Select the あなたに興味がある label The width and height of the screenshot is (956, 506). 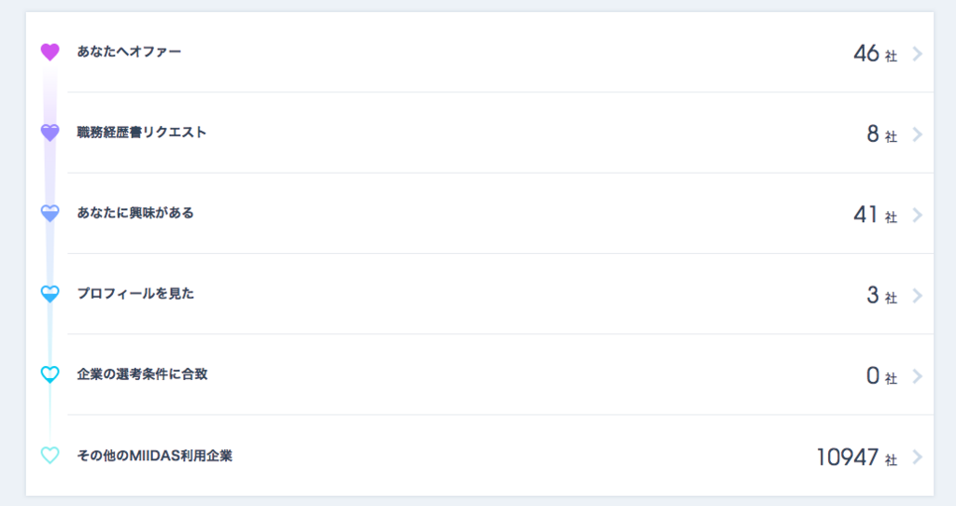pos(135,213)
